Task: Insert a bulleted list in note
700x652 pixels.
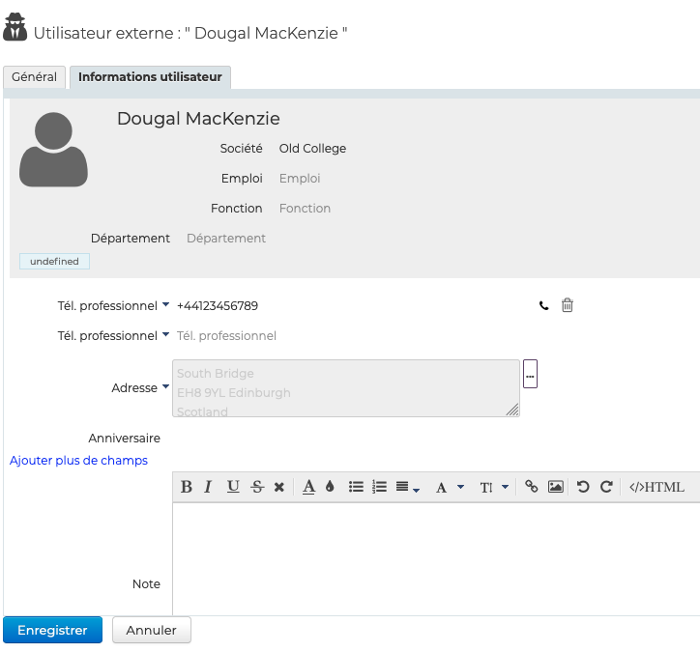Action: [356, 487]
